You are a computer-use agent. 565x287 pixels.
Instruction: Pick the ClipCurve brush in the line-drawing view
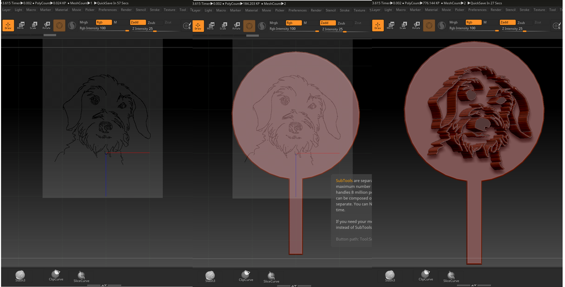coord(56,275)
